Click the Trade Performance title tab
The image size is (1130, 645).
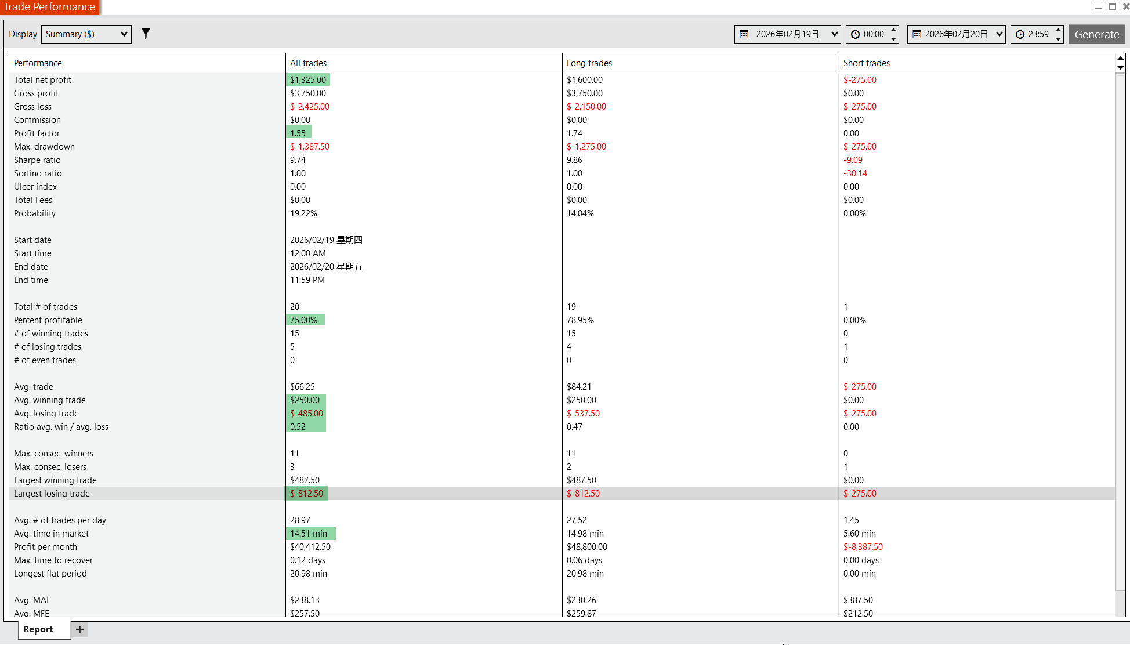[49, 7]
